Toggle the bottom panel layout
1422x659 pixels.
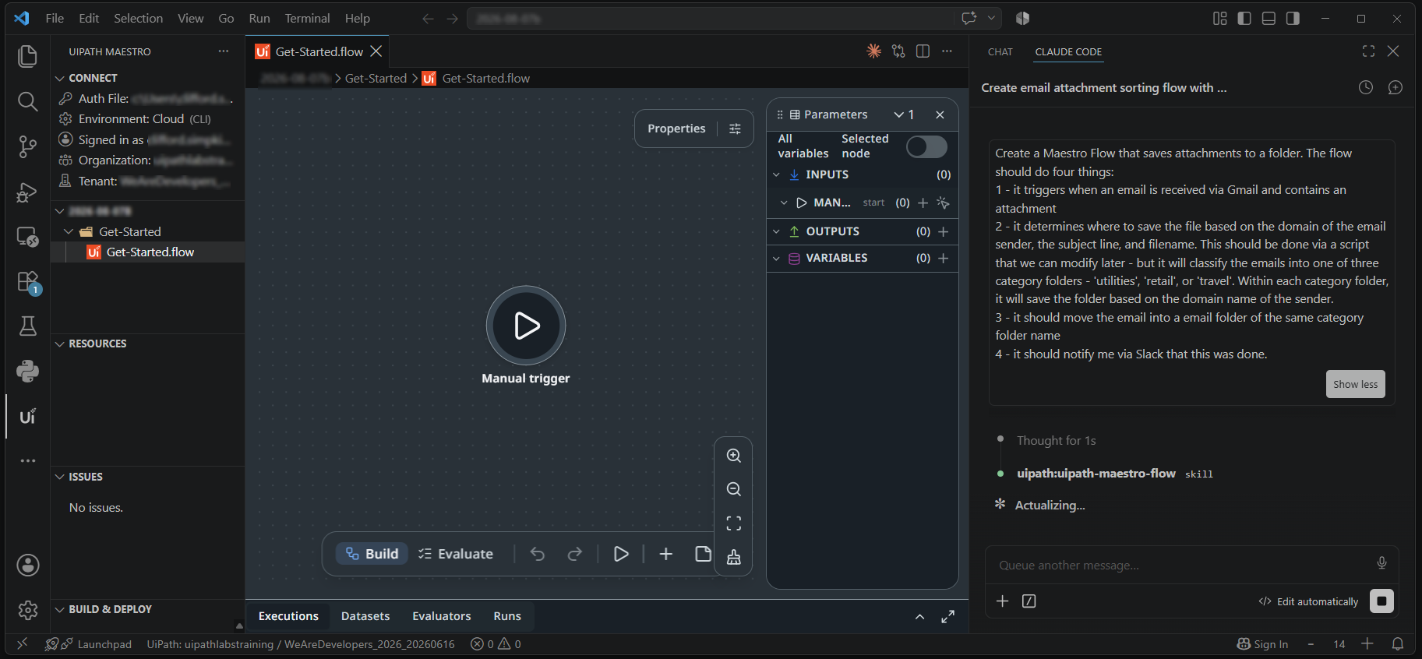pos(1269,19)
